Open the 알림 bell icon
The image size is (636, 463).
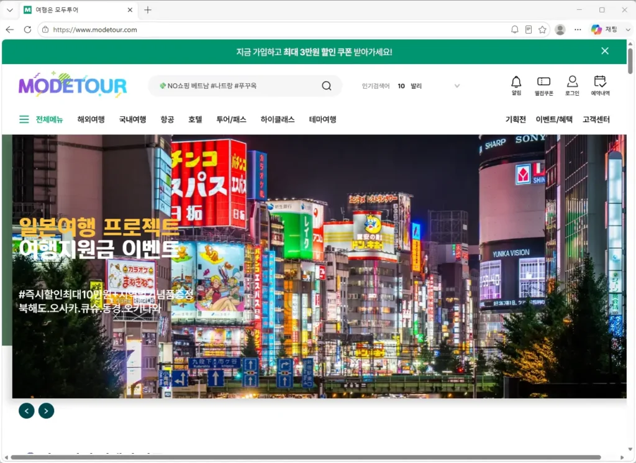(x=516, y=86)
